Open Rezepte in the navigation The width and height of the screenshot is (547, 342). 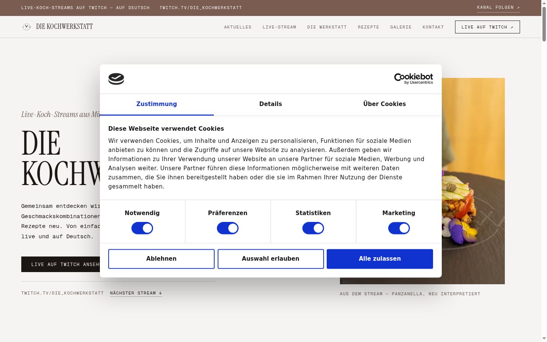368,27
